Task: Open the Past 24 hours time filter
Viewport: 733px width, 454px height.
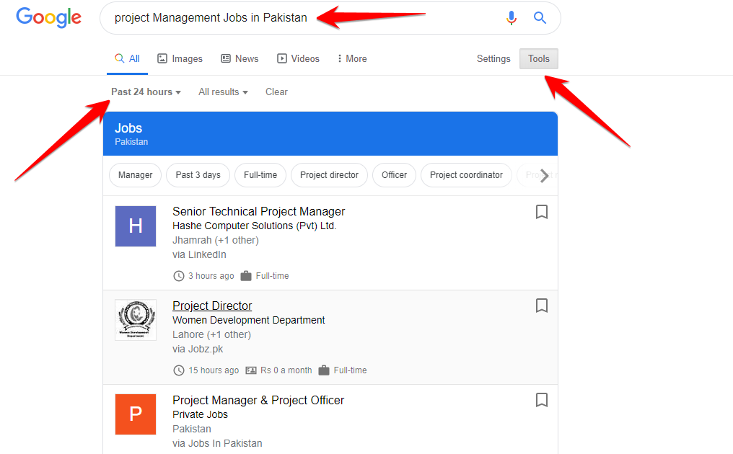Action: 146,92
